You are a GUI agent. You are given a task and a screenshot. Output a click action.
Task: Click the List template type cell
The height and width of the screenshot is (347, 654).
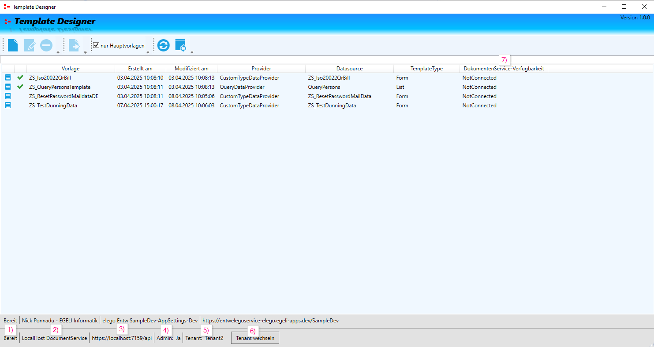click(400, 87)
